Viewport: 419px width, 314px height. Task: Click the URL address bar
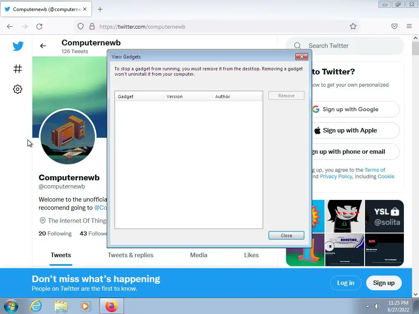coord(216,27)
